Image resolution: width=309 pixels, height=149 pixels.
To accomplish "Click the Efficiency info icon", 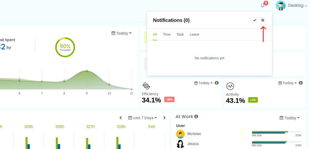I will pyautogui.click(x=217, y=83).
